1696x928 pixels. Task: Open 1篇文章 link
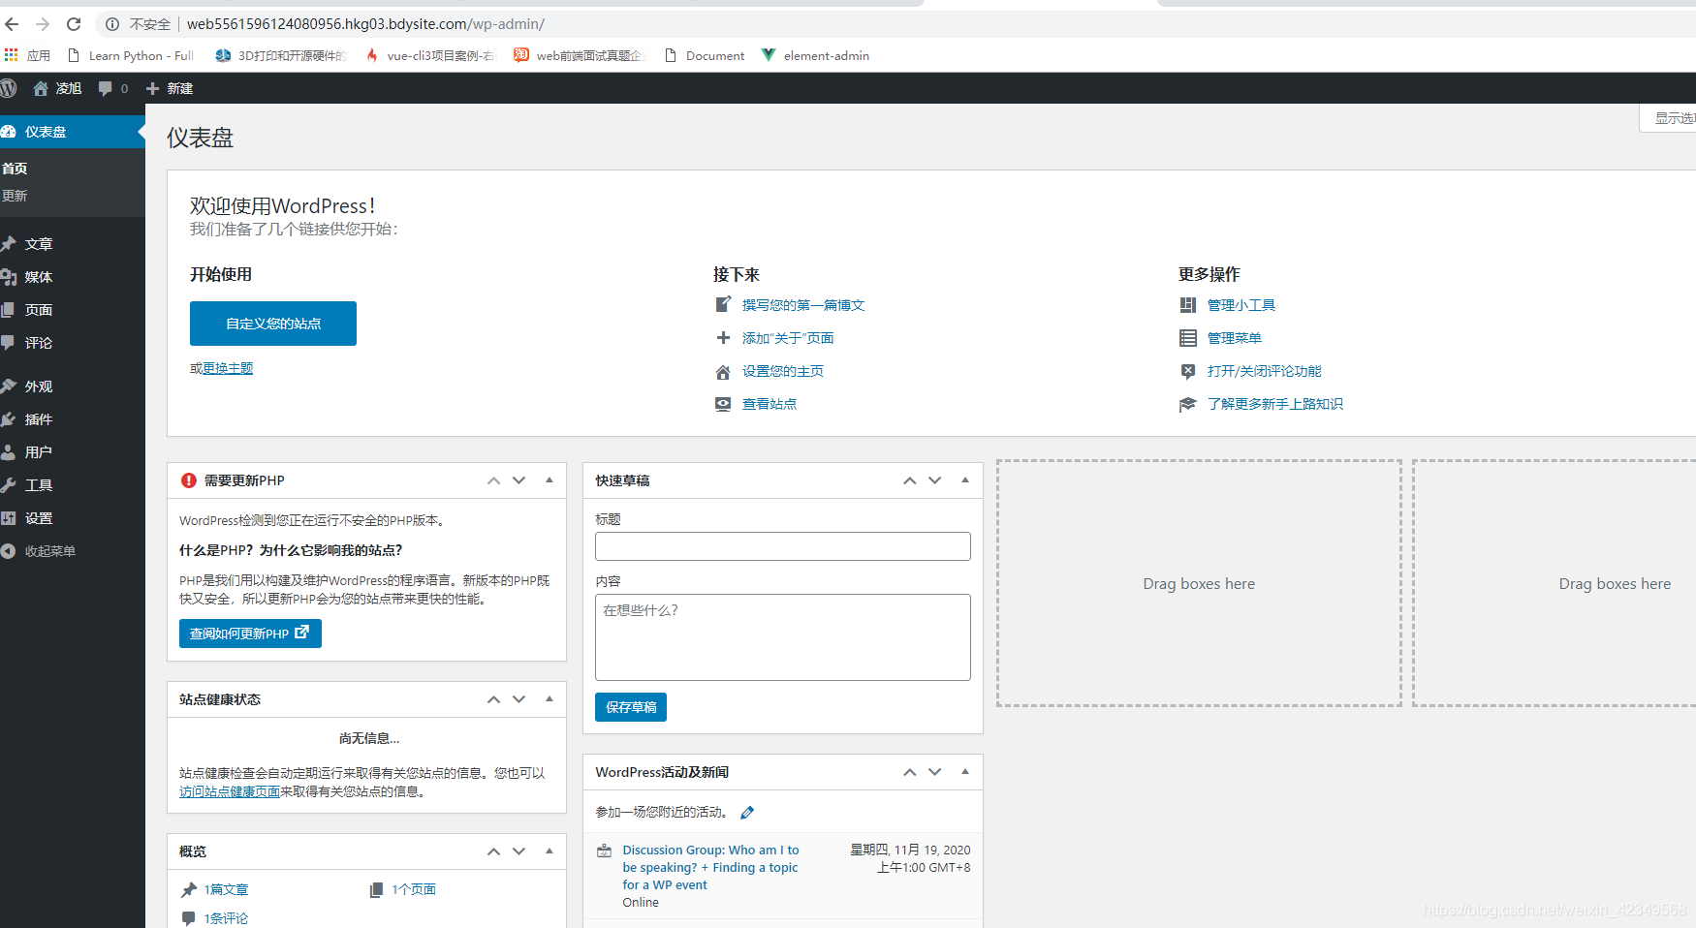tap(226, 889)
